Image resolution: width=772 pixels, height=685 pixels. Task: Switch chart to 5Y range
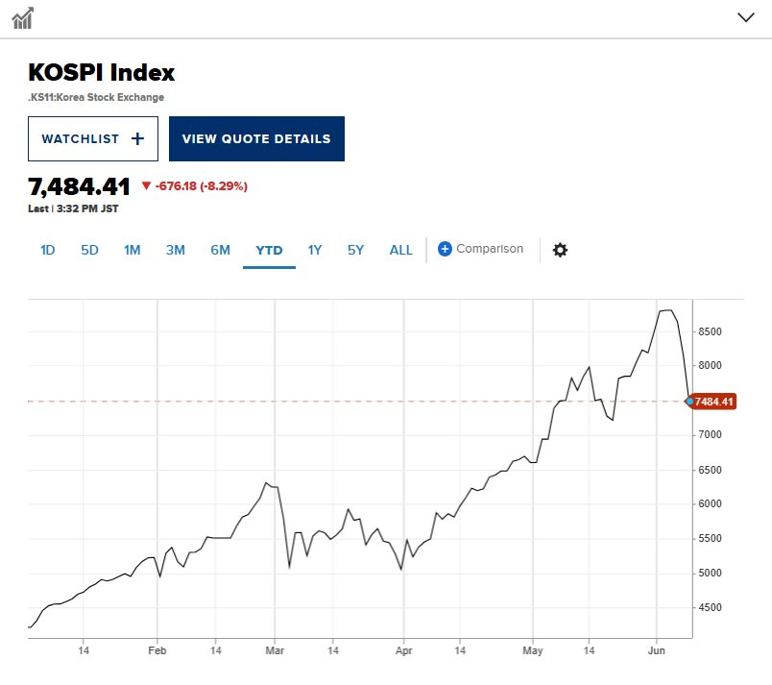pos(355,250)
